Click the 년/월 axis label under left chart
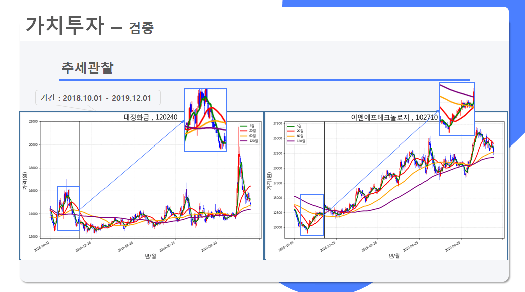525x292 pixels. (150, 256)
